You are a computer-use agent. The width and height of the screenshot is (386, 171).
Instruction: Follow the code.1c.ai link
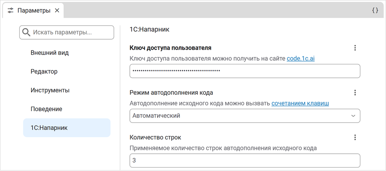point(300,59)
